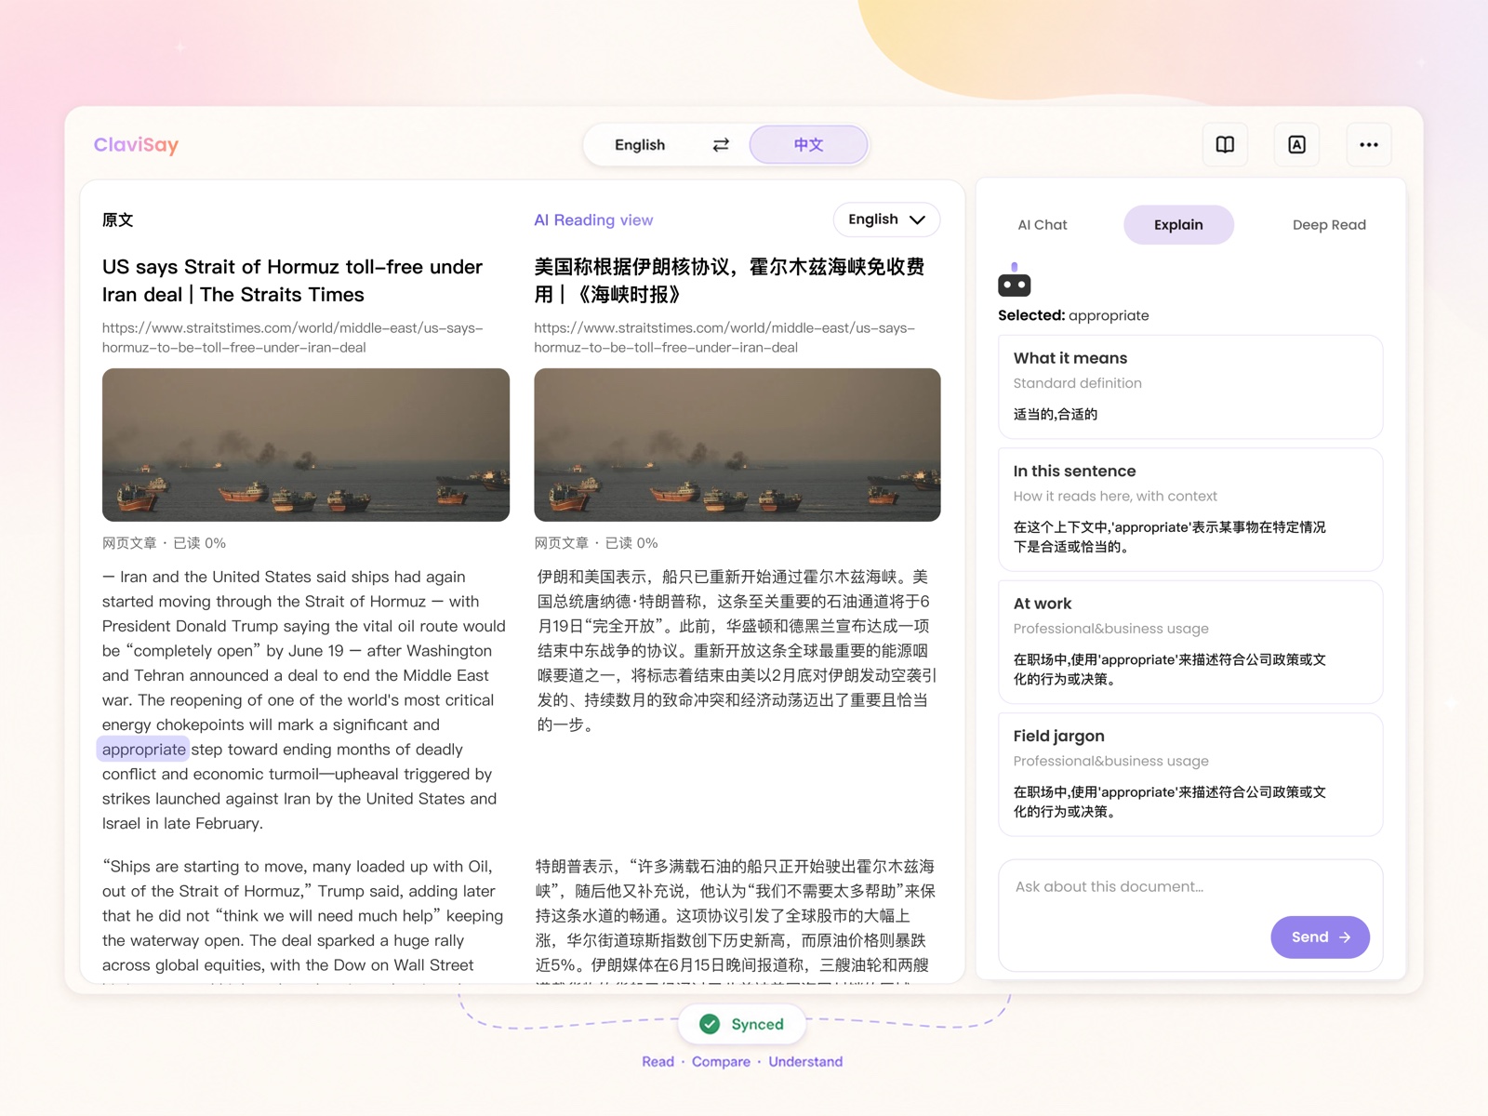Open the What it means card

[1190, 387]
